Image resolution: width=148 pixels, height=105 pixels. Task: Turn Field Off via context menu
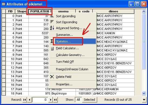(x=65, y=62)
